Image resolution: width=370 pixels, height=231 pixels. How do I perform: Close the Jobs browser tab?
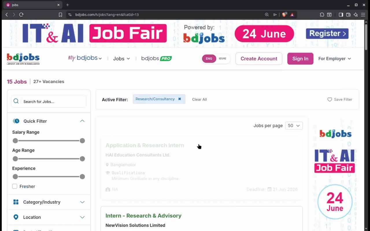(x=58, y=5)
